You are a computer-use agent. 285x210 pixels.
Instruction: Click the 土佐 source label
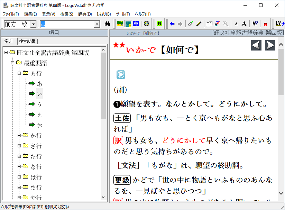tap(122, 118)
